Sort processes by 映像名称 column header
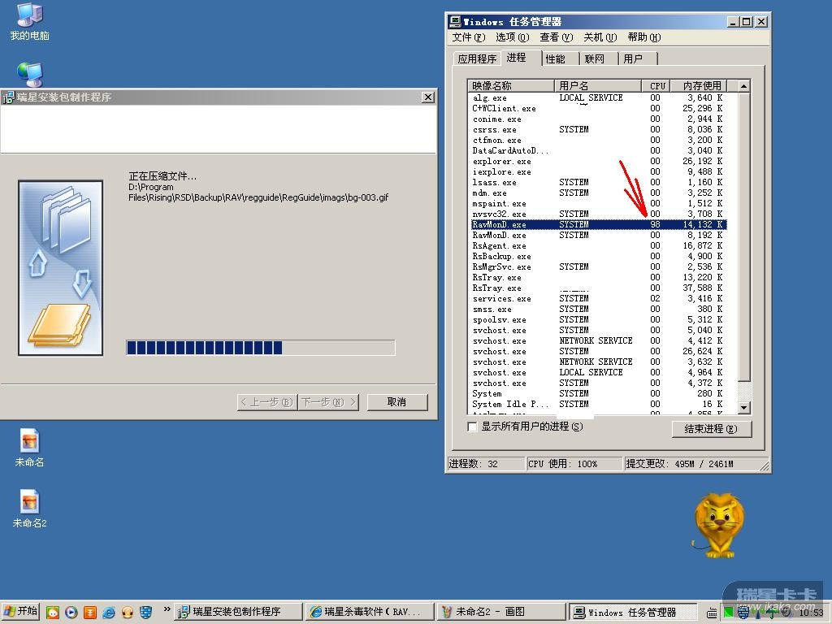The height and width of the screenshot is (624, 832). 510,85
